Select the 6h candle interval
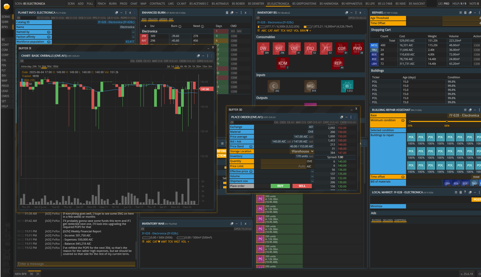Viewport: 481px width, 277px height. tap(182, 66)
